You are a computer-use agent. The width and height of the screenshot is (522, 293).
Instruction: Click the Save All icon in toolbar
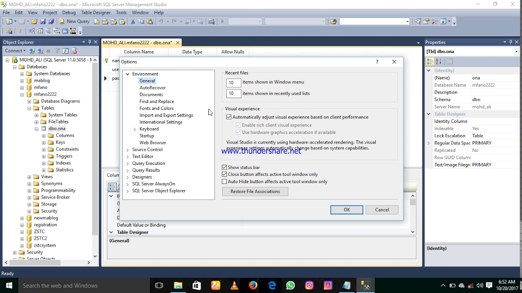[x=51, y=22]
